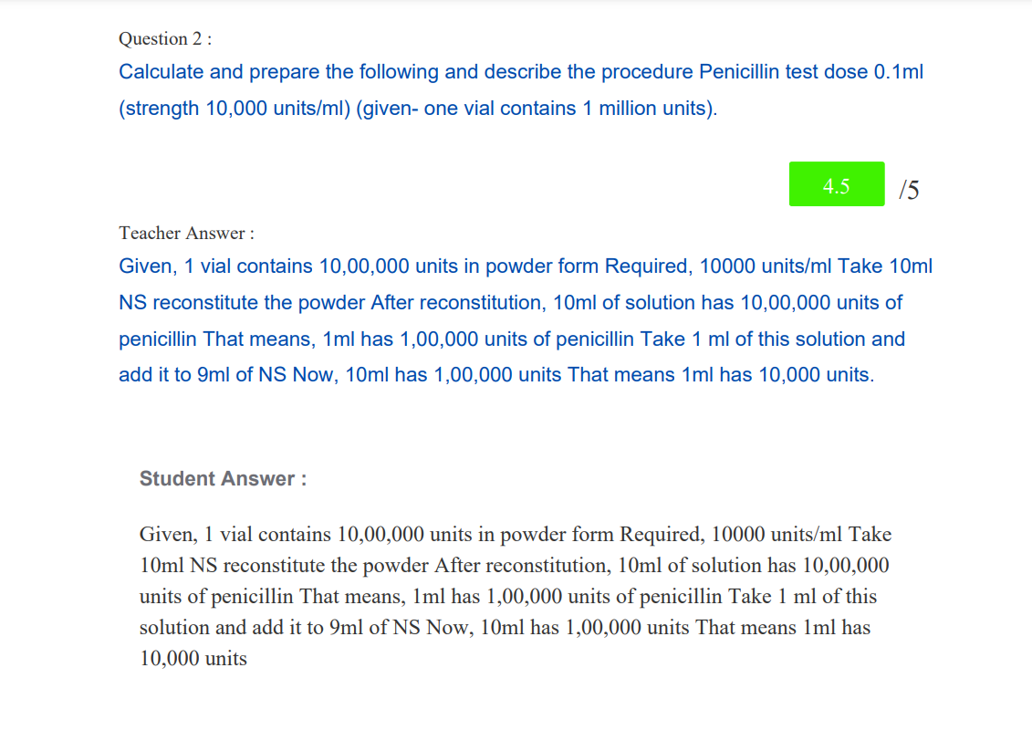Click the /5 maximum score text
This screenshot has width=1032, height=741.
[909, 189]
